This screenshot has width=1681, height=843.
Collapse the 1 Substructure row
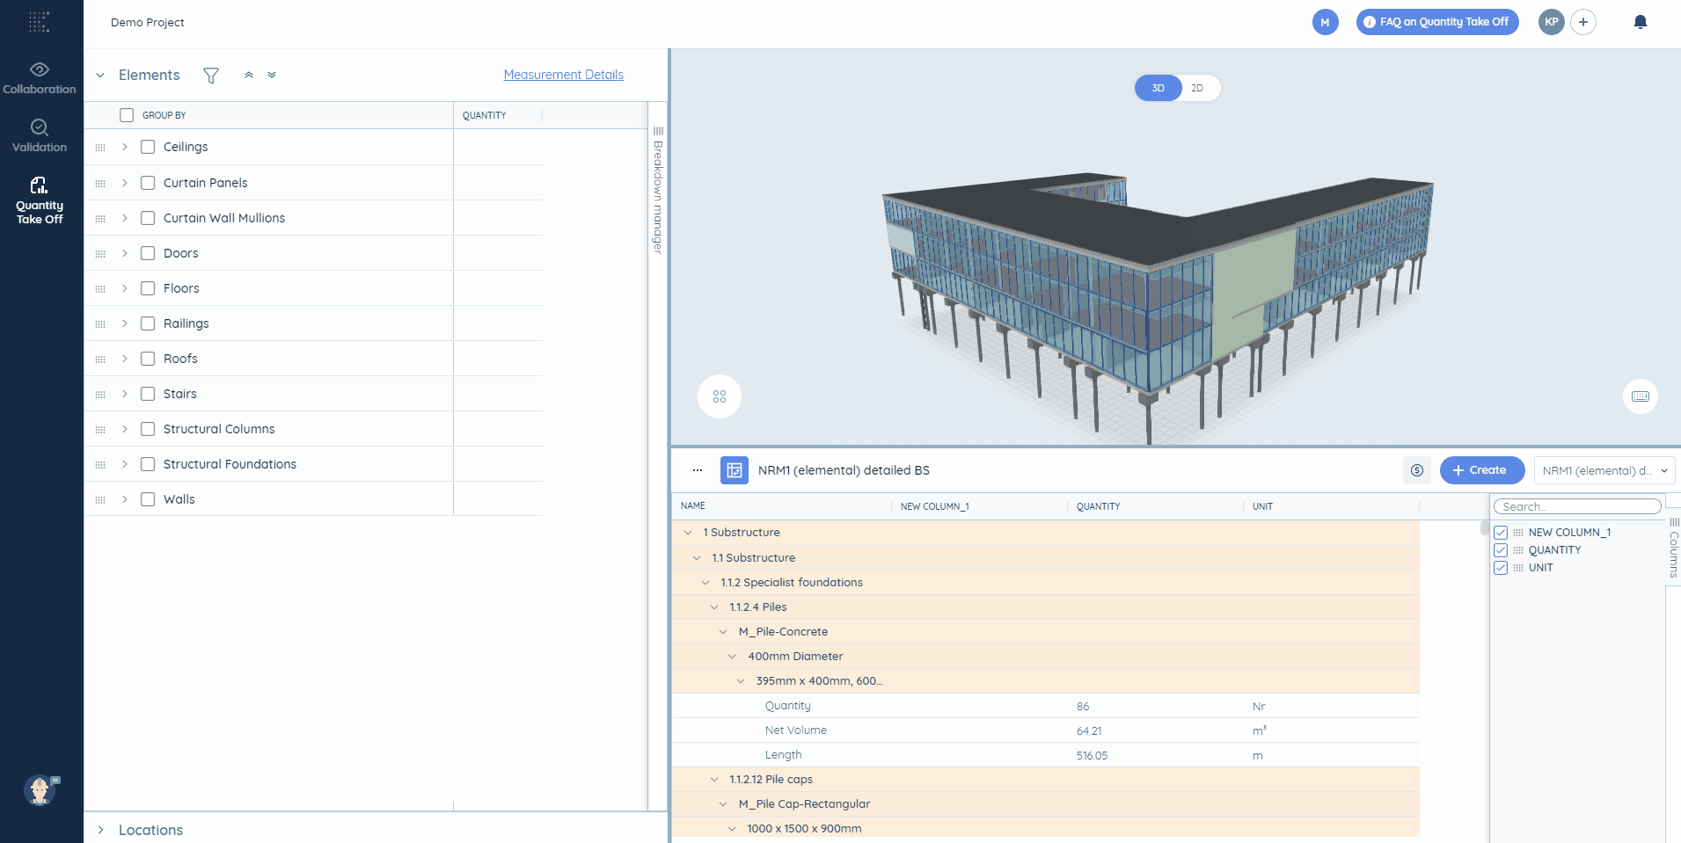click(x=688, y=533)
